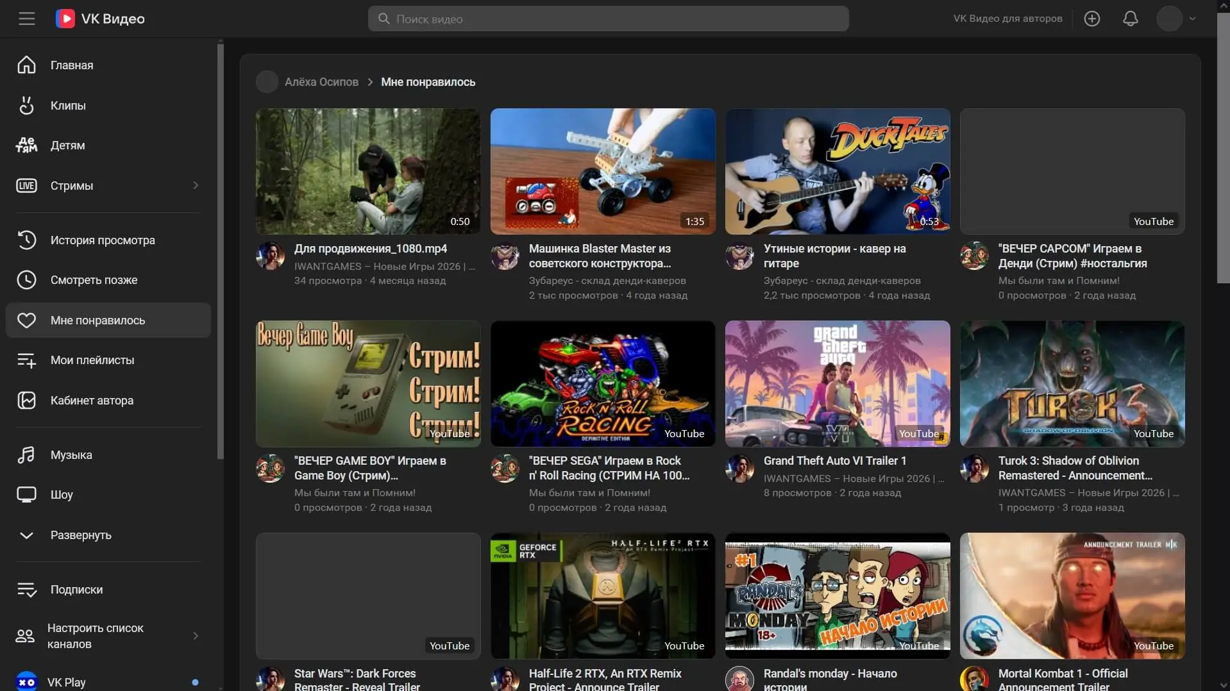Open the hamburger menu icon
1230x691 pixels.
coord(26,19)
